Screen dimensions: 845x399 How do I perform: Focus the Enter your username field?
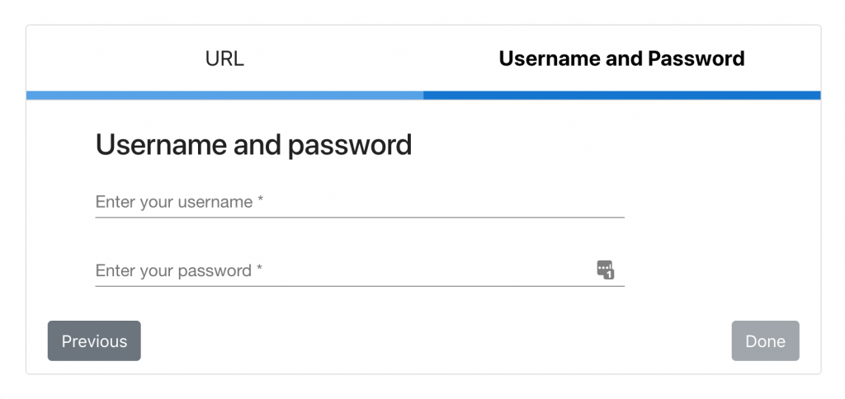(x=360, y=203)
